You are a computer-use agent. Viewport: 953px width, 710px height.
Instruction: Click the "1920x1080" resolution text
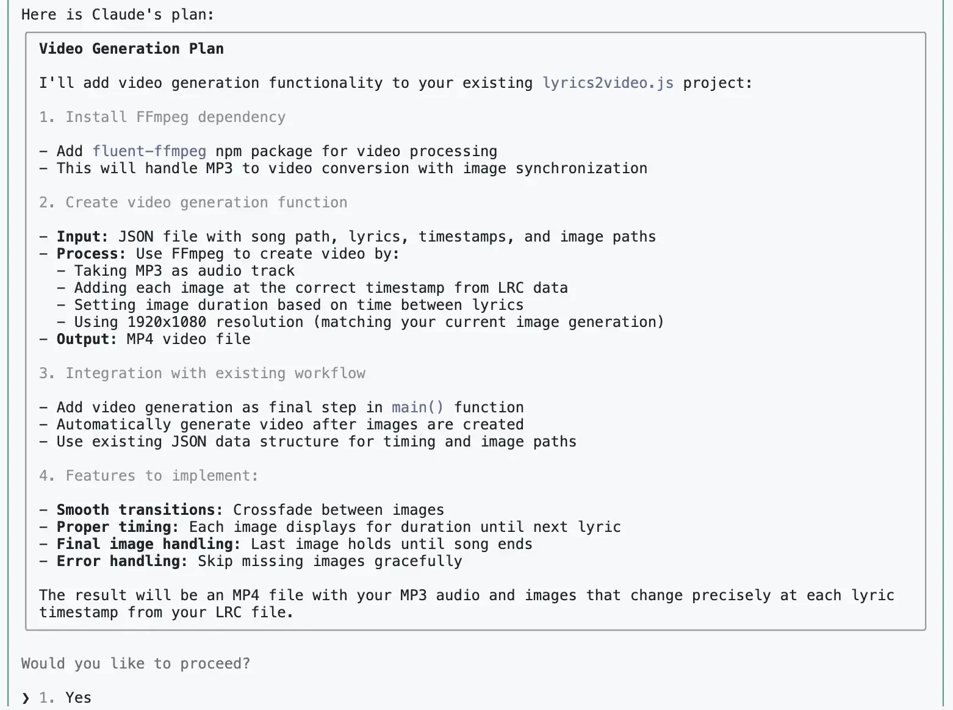pyautogui.click(x=167, y=322)
